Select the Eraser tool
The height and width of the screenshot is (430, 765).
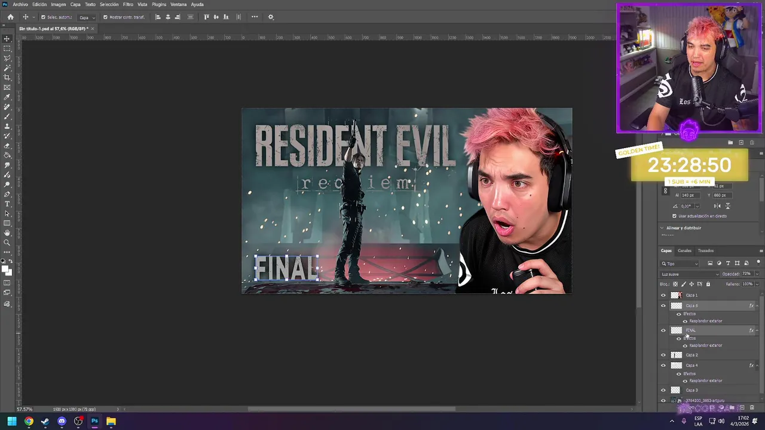tap(7, 146)
